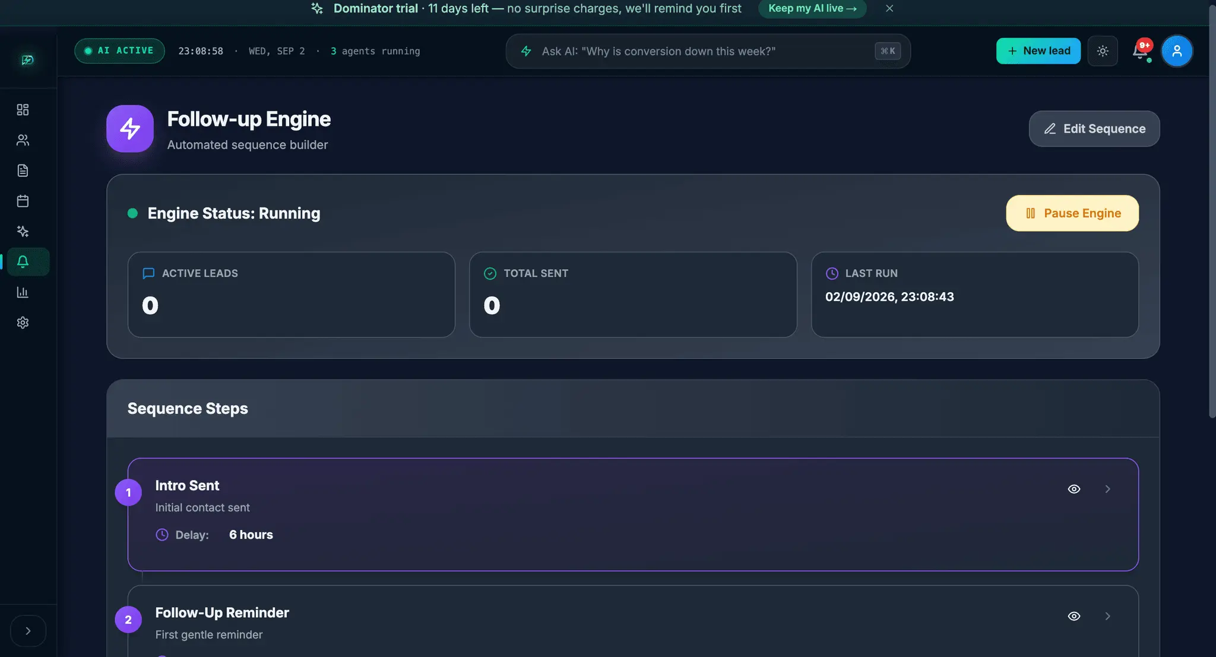Image resolution: width=1216 pixels, height=657 pixels.
Task: Open the dashboard grid icon in sidebar
Action: (23, 110)
